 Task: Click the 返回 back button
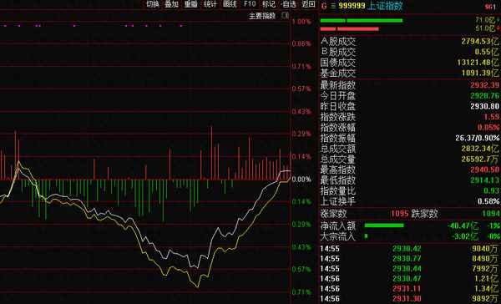click(x=308, y=4)
